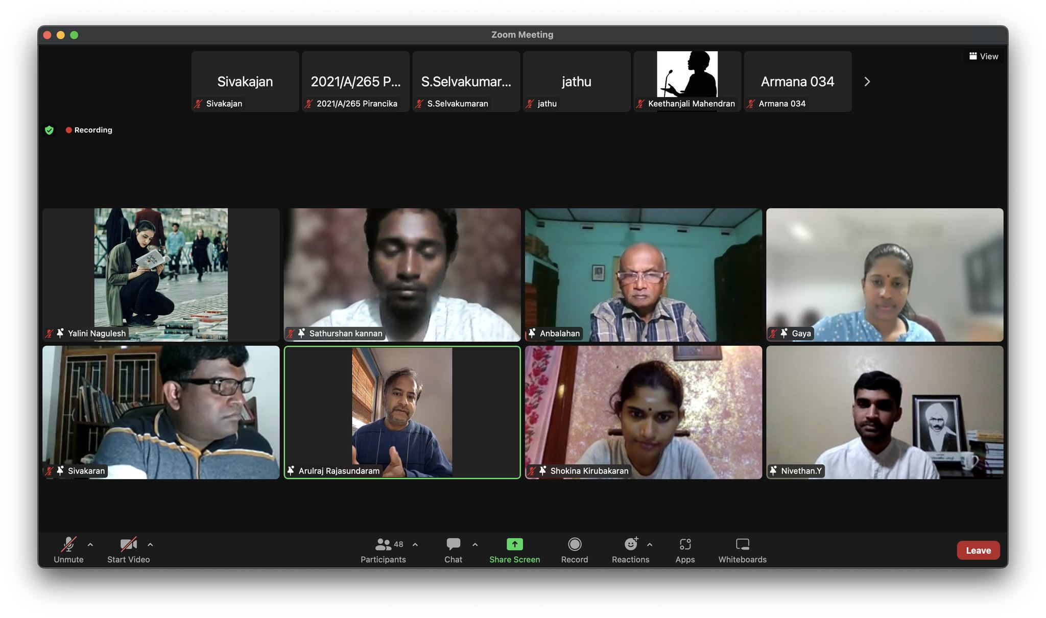Image resolution: width=1046 pixels, height=618 pixels.
Task: Open the Chat panel
Action: pos(453,550)
